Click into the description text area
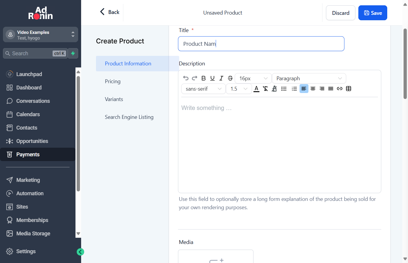The width and height of the screenshot is (408, 263). pos(279,145)
